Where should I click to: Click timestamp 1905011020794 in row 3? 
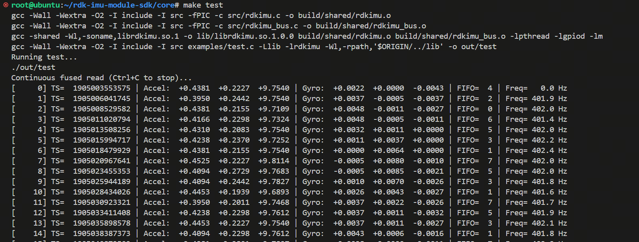point(102,120)
